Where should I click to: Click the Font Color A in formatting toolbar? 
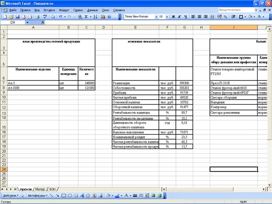pos(259,17)
